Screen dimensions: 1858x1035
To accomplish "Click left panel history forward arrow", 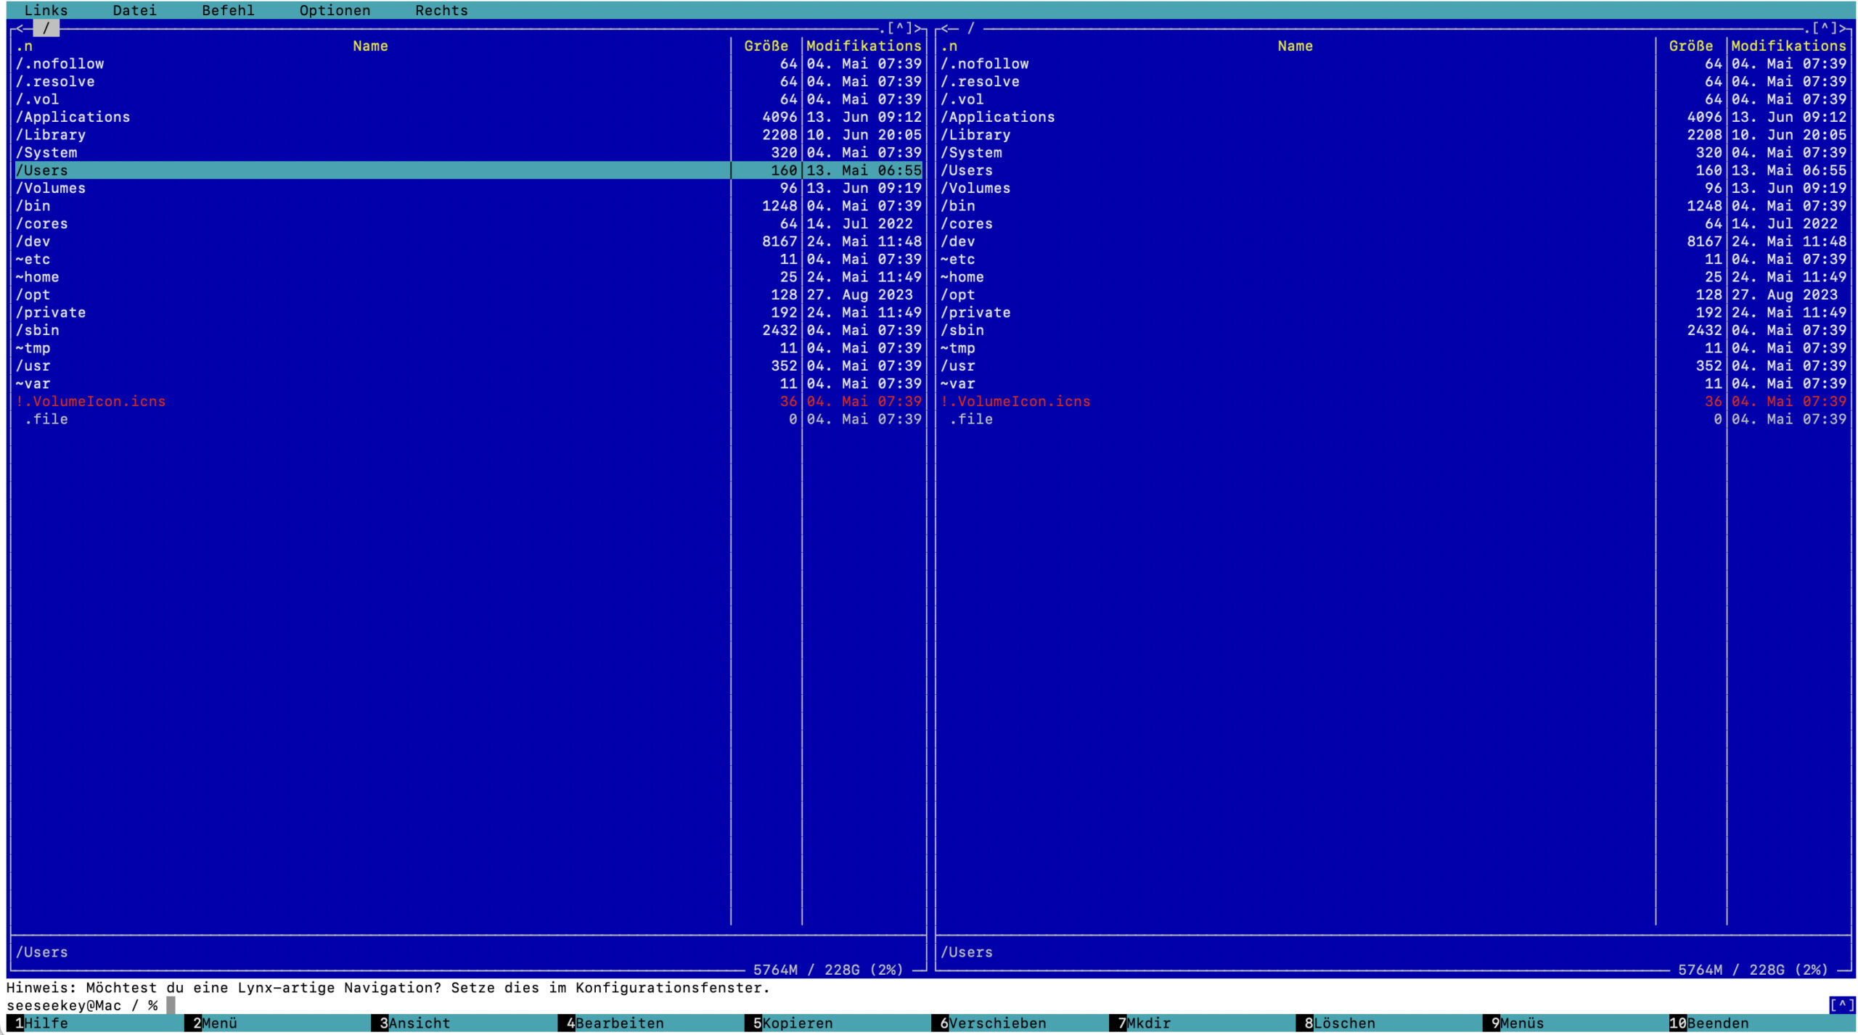I will pos(918,28).
